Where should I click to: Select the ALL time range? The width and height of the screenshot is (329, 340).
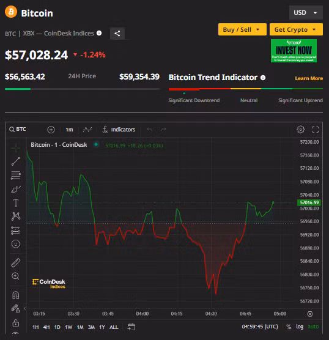tap(114, 327)
